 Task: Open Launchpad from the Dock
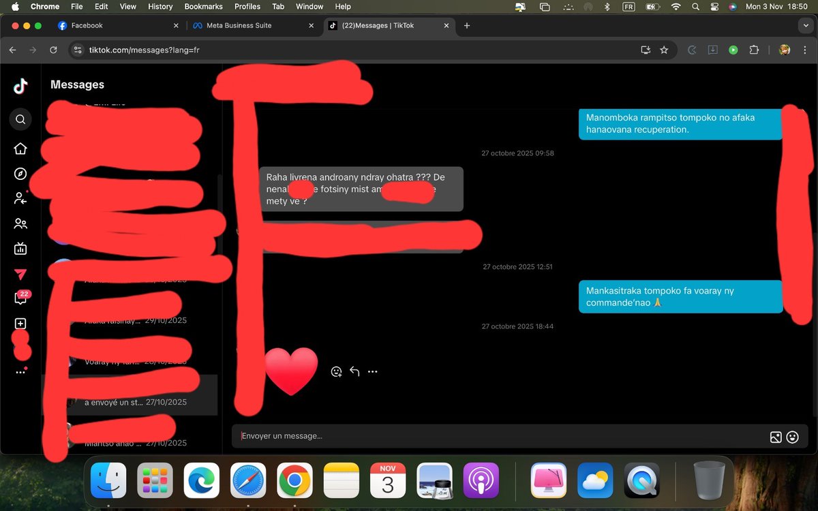(155, 480)
